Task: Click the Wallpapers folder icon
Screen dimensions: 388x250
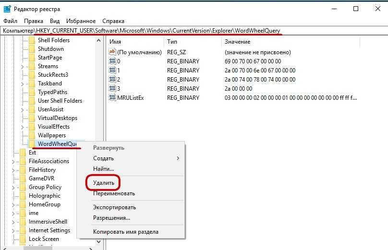Action: point(32,135)
